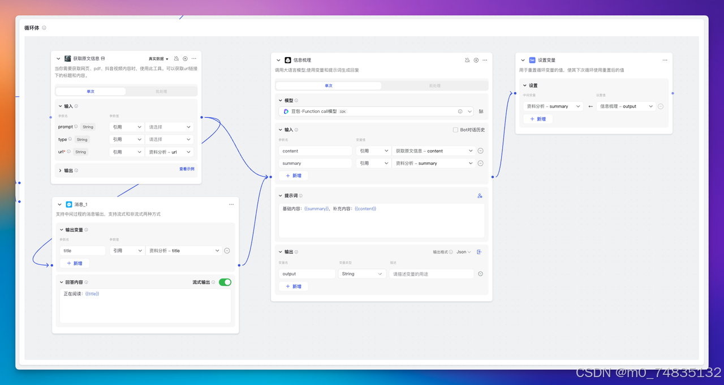Click the info icon inside model selector
Viewport: 724px width, 385px height.
[x=460, y=112]
